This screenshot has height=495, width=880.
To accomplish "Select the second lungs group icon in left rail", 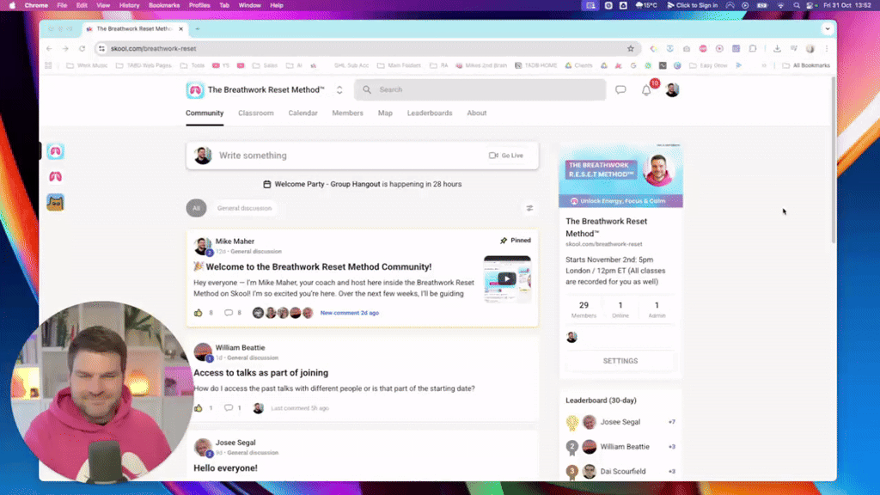I will pyautogui.click(x=55, y=177).
